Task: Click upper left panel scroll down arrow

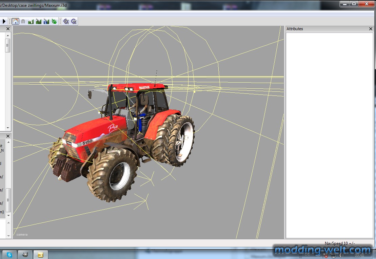Action: tap(8, 128)
